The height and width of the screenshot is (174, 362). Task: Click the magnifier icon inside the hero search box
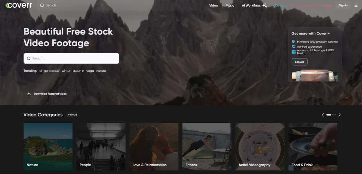pyautogui.click(x=29, y=58)
